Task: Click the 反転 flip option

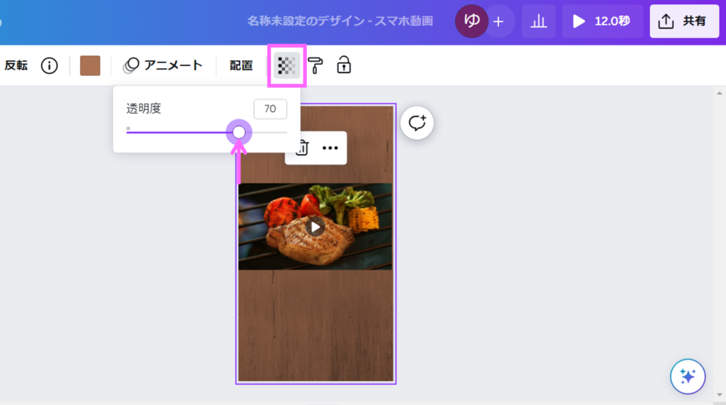Action: [x=16, y=66]
